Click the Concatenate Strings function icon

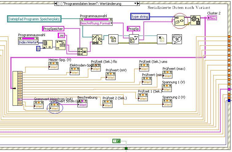[x=82, y=52]
